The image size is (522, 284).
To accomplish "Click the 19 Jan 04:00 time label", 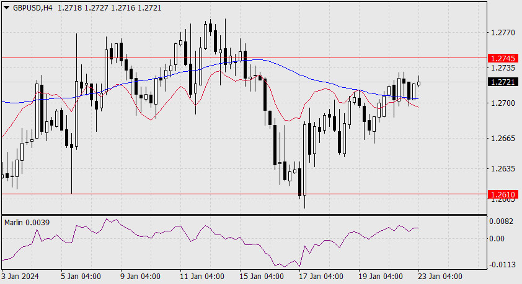I will coord(381,277).
